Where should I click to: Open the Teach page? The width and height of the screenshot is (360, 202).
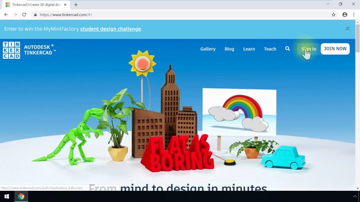tap(270, 49)
